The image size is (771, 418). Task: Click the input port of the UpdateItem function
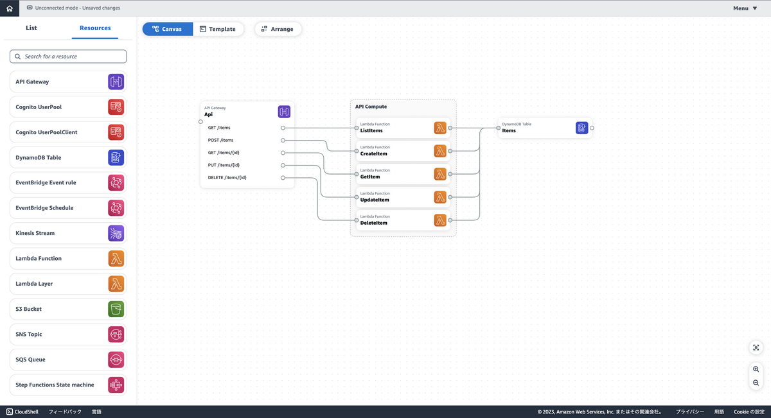[x=356, y=197]
